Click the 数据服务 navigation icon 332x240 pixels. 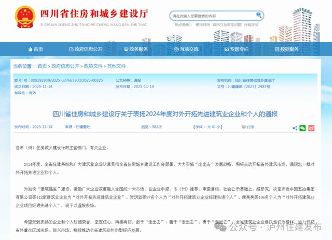click(x=276, y=50)
